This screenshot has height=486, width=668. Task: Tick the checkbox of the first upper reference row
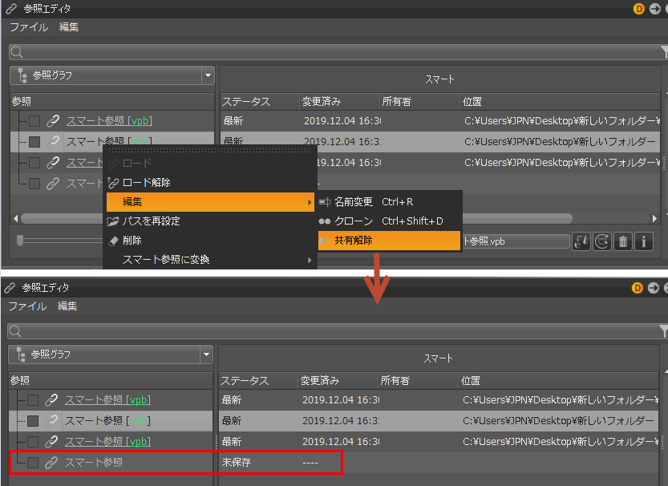[34, 121]
